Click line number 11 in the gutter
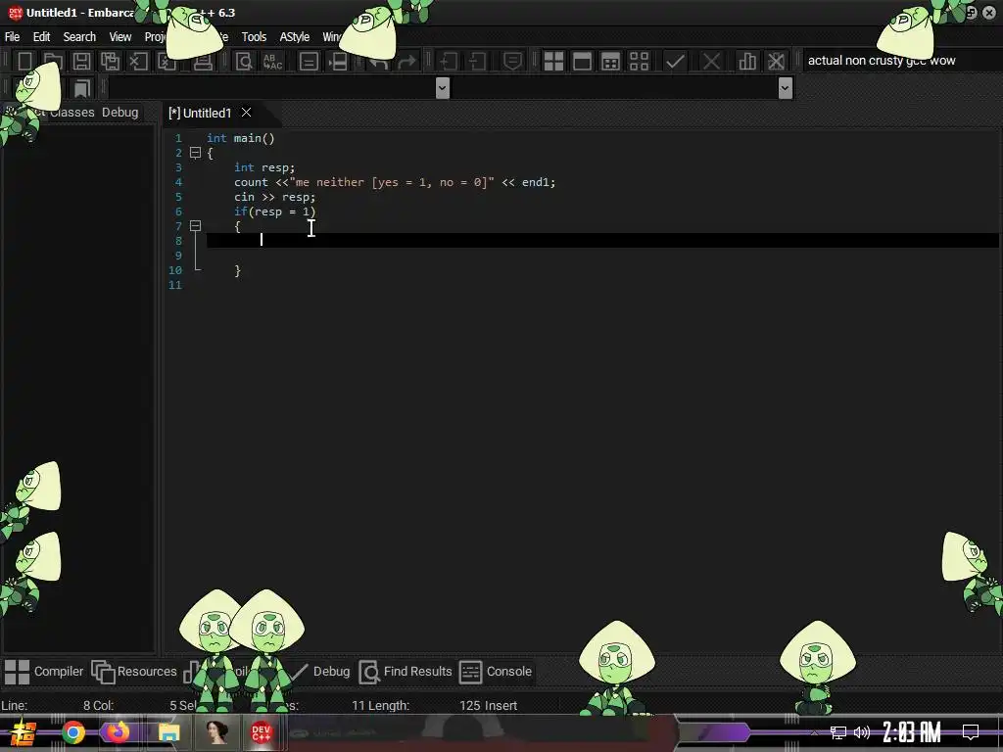 point(175,285)
